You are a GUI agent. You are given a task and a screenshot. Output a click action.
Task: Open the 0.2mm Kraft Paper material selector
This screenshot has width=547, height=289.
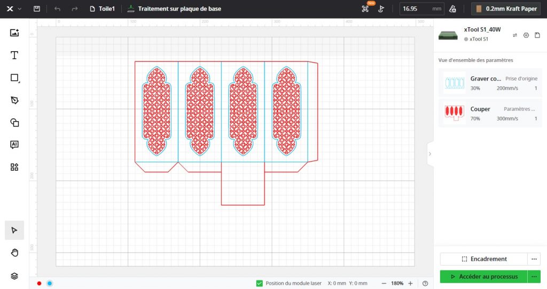(506, 9)
